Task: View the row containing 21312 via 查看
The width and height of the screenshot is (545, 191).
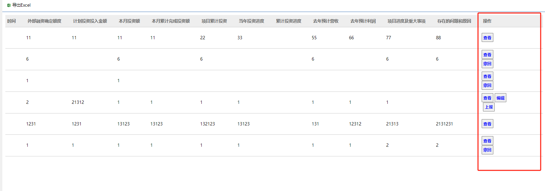Action: coord(487,98)
